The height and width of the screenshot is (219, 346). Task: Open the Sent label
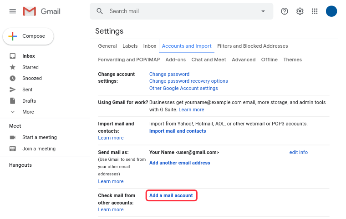(x=27, y=90)
